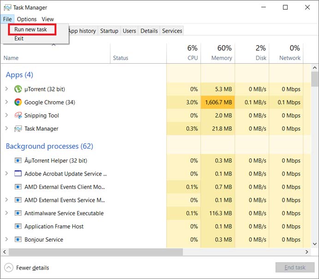Click the Task Manager row icon
This screenshot has height=279, width=319.
pyautogui.click(x=18, y=128)
